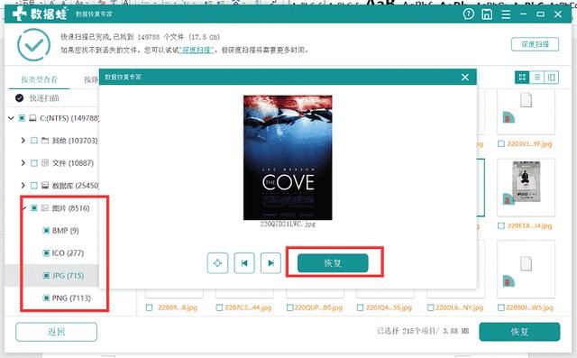Image resolution: width=577 pixels, height=358 pixels.
Task: Expand the 其他 (103703) tree node
Action: point(23,140)
